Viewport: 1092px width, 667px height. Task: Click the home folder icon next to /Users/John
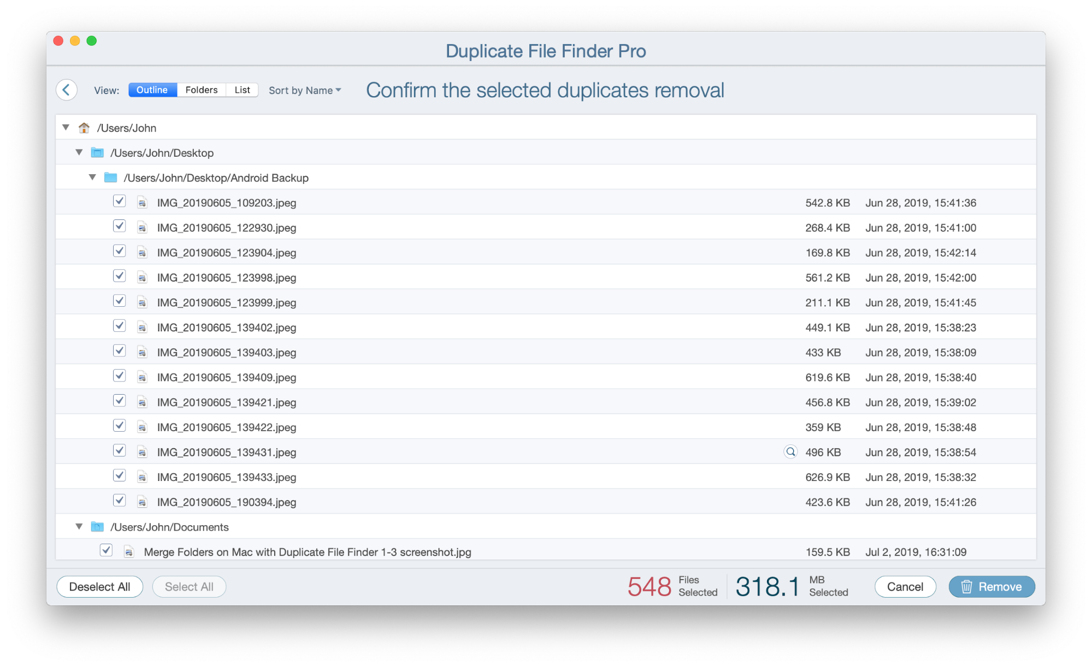[84, 127]
